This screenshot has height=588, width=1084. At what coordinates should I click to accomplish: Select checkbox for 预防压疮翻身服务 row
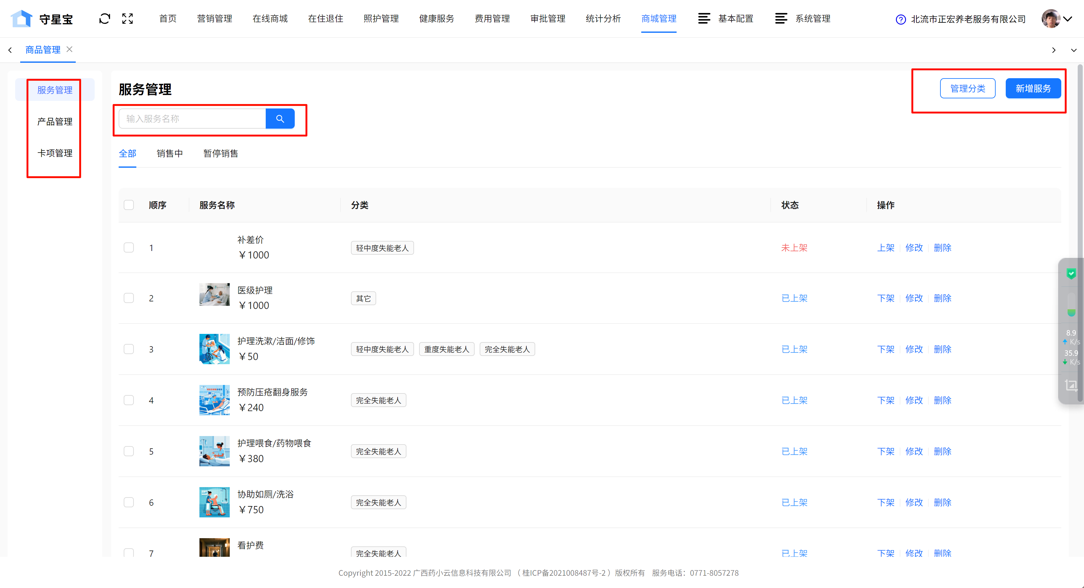click(129, 400)
